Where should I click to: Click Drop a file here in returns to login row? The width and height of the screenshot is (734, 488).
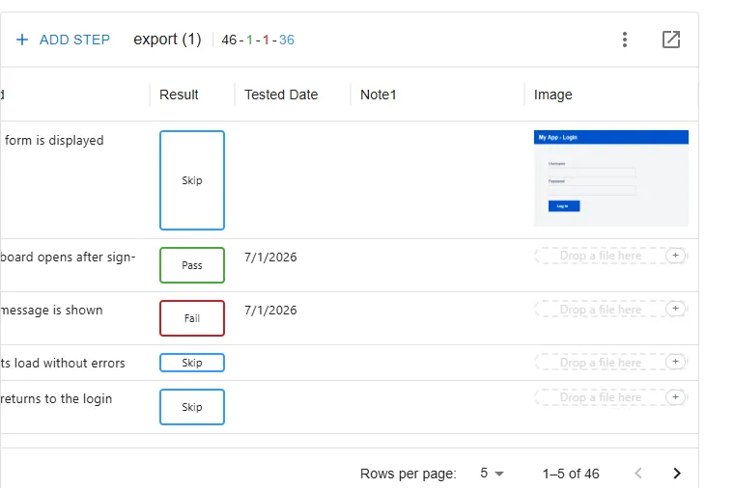(x=601, y=397)
